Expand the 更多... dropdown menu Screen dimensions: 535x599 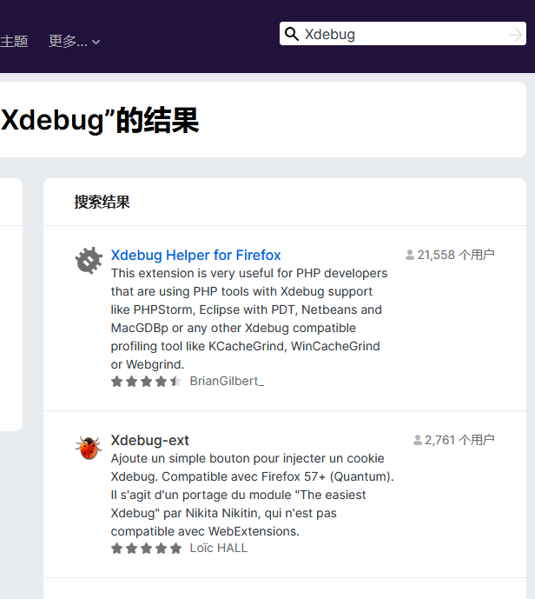coord(74,41)
